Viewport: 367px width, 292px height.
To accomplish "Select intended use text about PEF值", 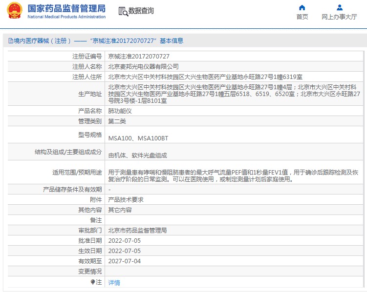I will click(233, 176).
